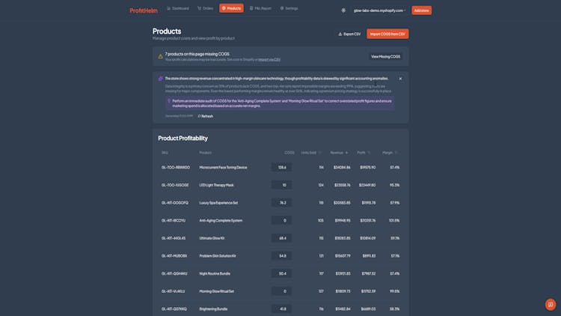Click the lightbulb recommendation icon
This screenshot has width=561, height=316.
[x=169, y=100]
